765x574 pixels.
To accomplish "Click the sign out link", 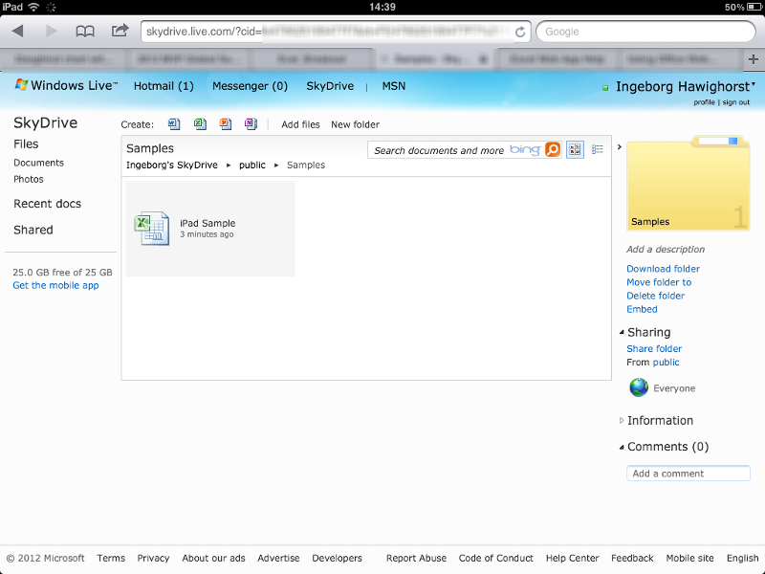I will pos(736,102).
